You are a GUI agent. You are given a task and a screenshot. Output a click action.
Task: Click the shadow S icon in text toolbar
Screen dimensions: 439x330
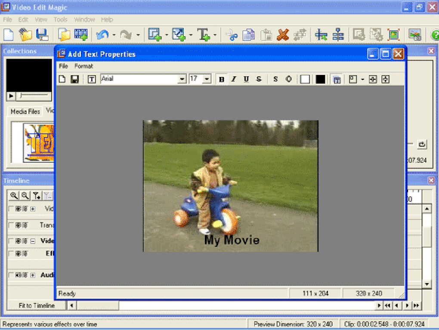(x=275, y=79)
